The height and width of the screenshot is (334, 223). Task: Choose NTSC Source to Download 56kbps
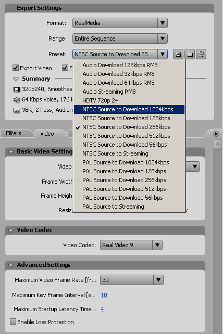(129, 145)
